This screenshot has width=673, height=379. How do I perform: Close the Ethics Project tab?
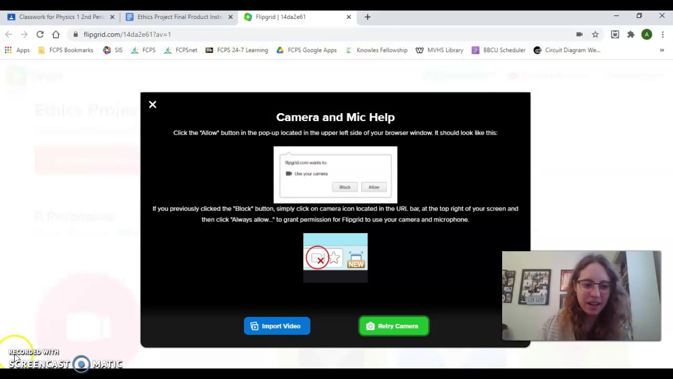pos(230,17)
